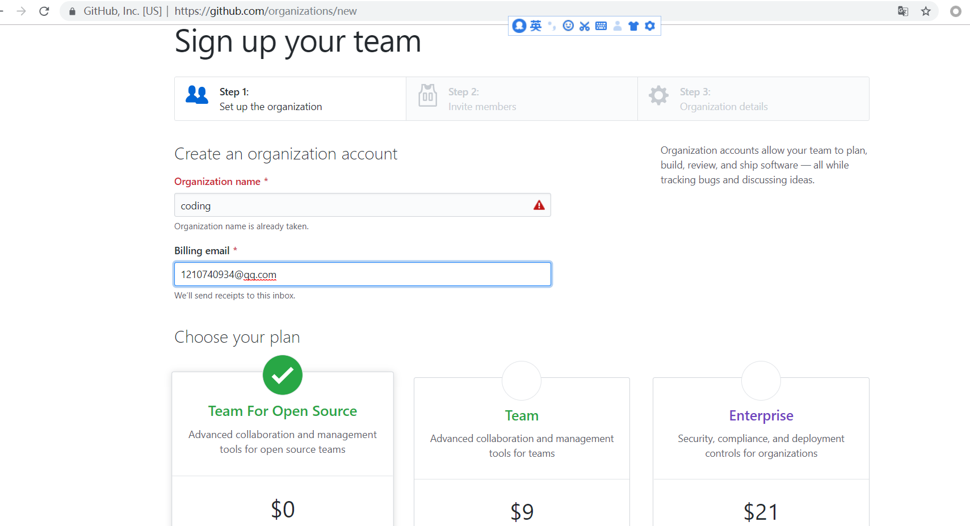The width and height of the screenshot is (970, 526).
Task: Open the skin shirt icon
Action: [x=633, y=26]
